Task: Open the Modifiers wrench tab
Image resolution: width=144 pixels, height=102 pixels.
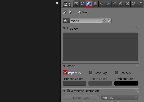Action: tap(108, 4)
